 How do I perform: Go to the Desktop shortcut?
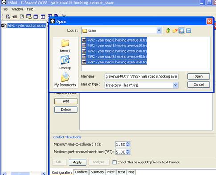[65, 62]
